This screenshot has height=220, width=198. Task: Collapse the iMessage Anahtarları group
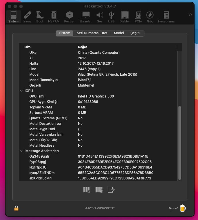[21, 151]
